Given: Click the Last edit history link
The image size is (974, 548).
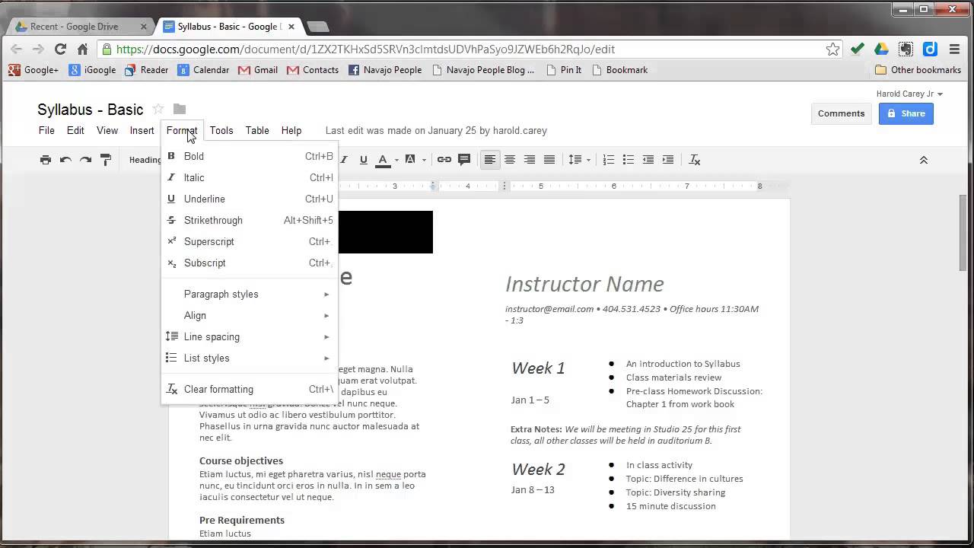Looking at the screenshot, I should 436,130.
